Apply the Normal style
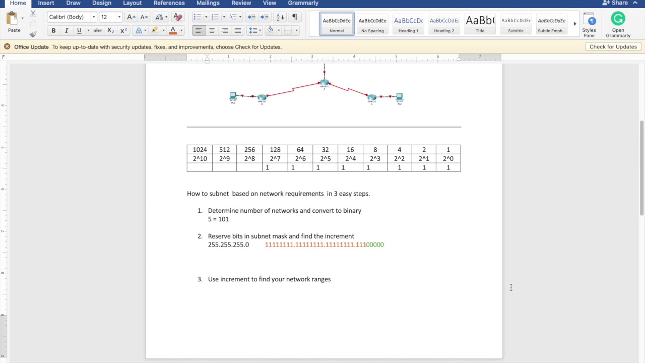 [x=337, y=24]
